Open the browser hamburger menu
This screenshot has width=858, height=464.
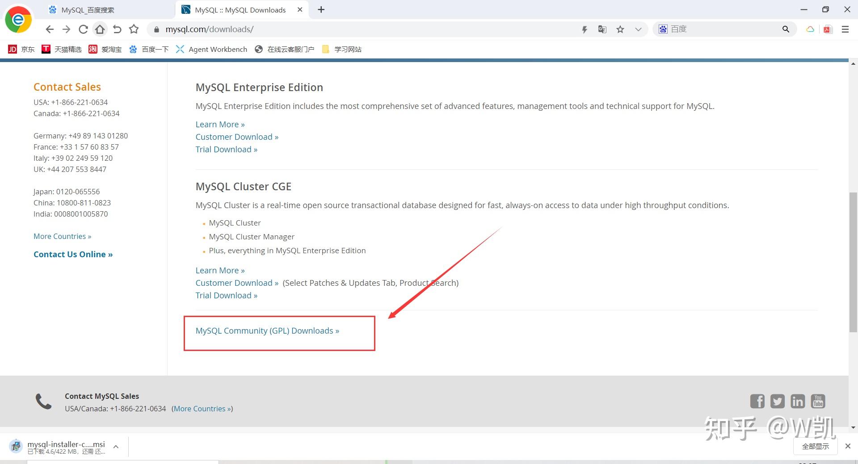coord(845,29)
